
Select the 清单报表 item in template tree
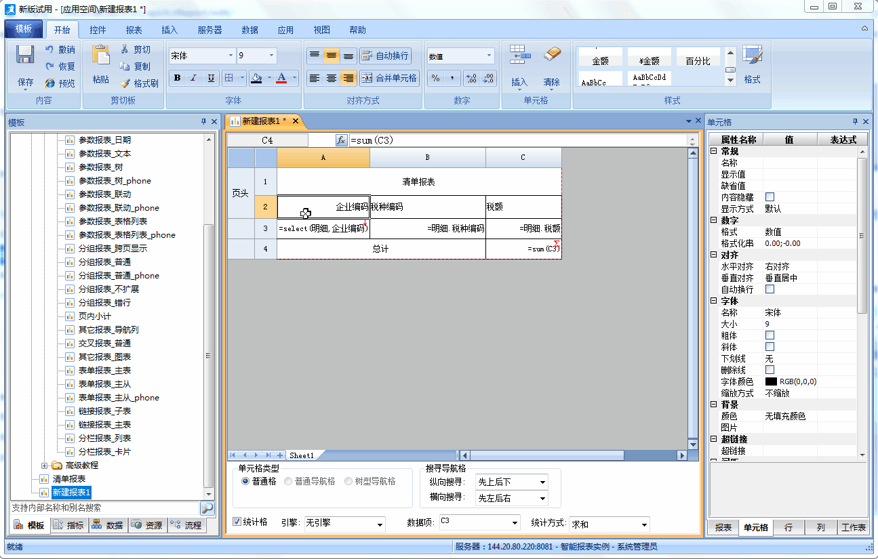pyautogui.click(x=69, y=479)
